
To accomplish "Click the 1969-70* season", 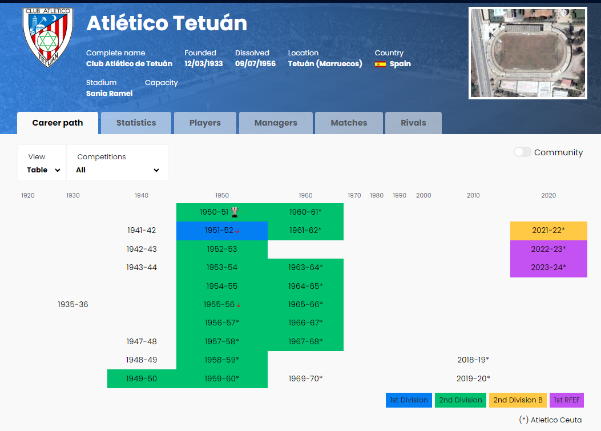I will 305,378.
